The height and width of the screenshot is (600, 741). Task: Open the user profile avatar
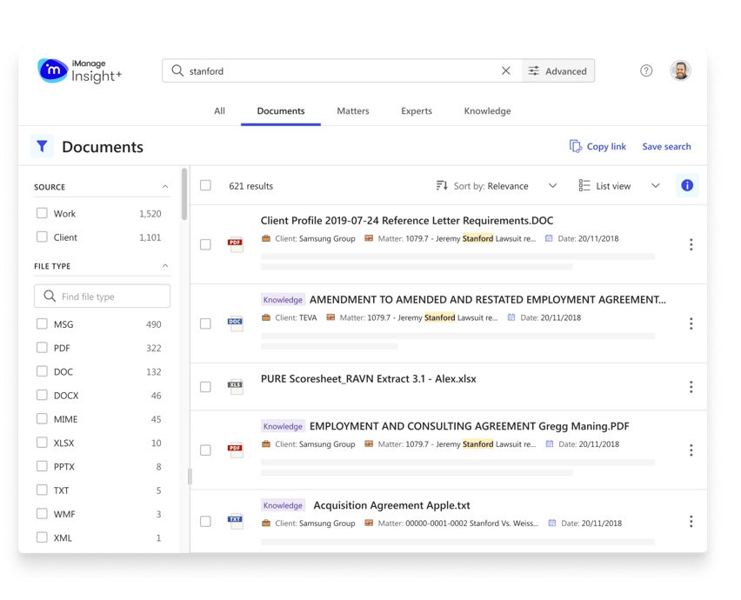click(x=680, y=70)
